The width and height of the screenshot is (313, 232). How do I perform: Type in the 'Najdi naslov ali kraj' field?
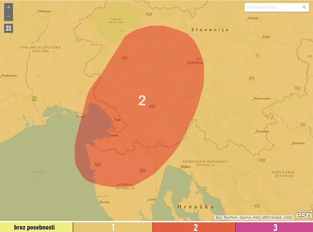tap(272, 7)
